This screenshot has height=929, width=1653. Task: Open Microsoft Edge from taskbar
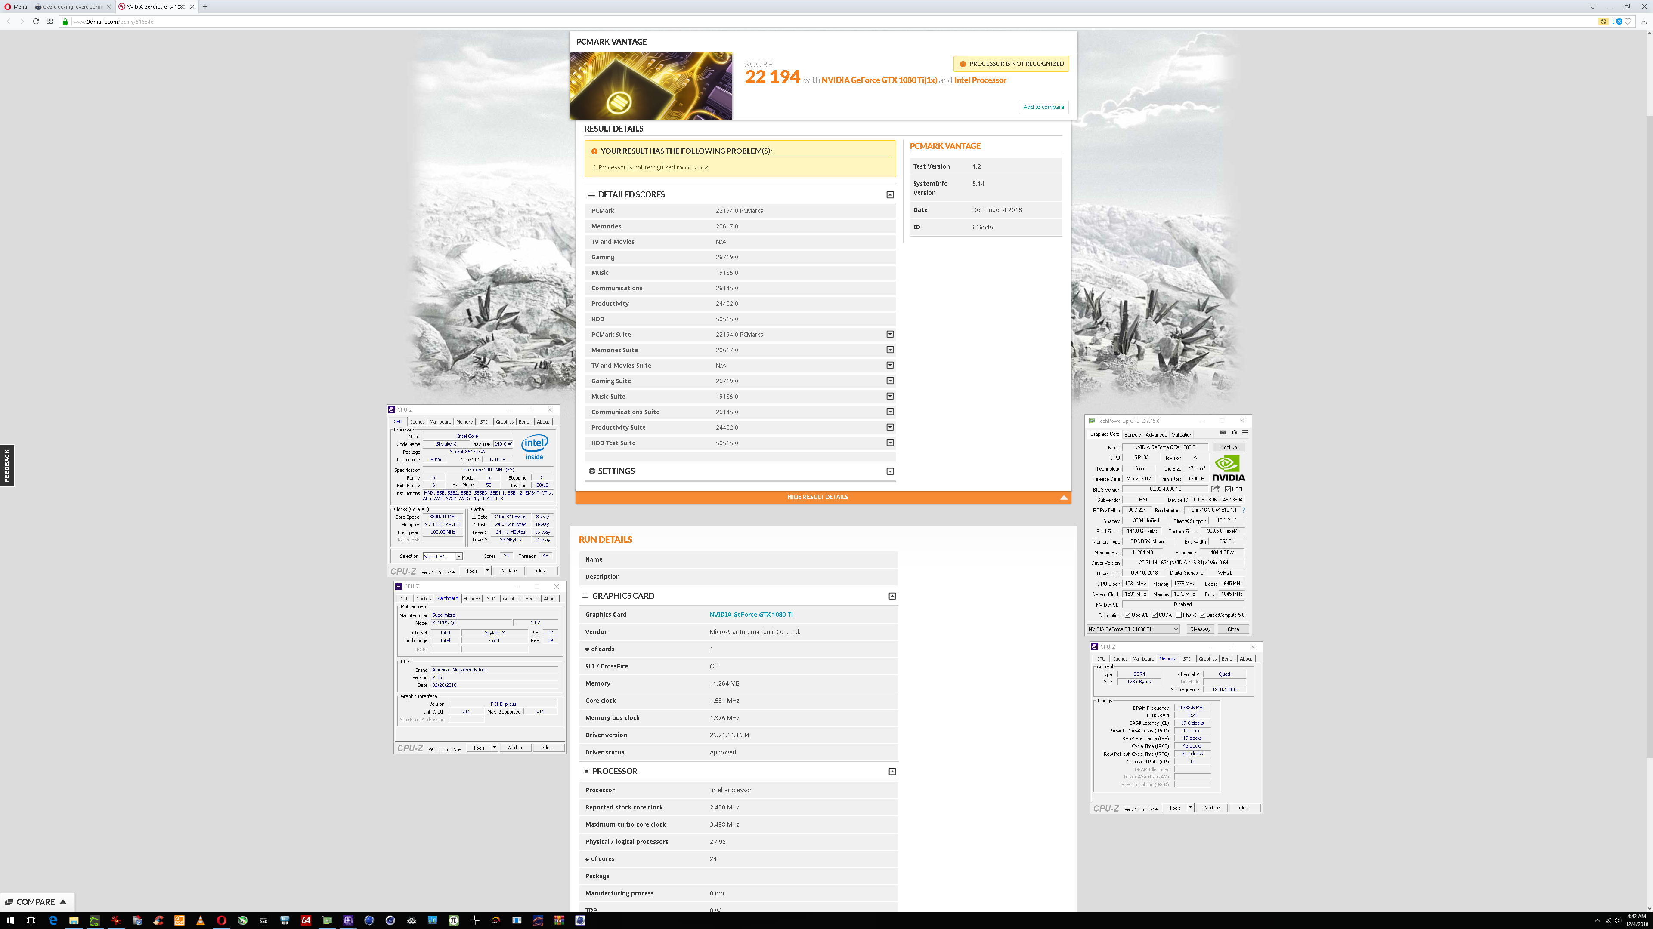[53, 920]
